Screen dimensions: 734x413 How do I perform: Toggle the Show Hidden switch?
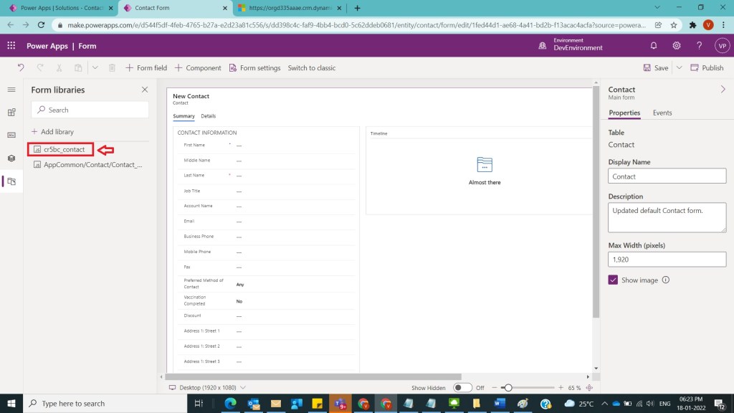462,388
